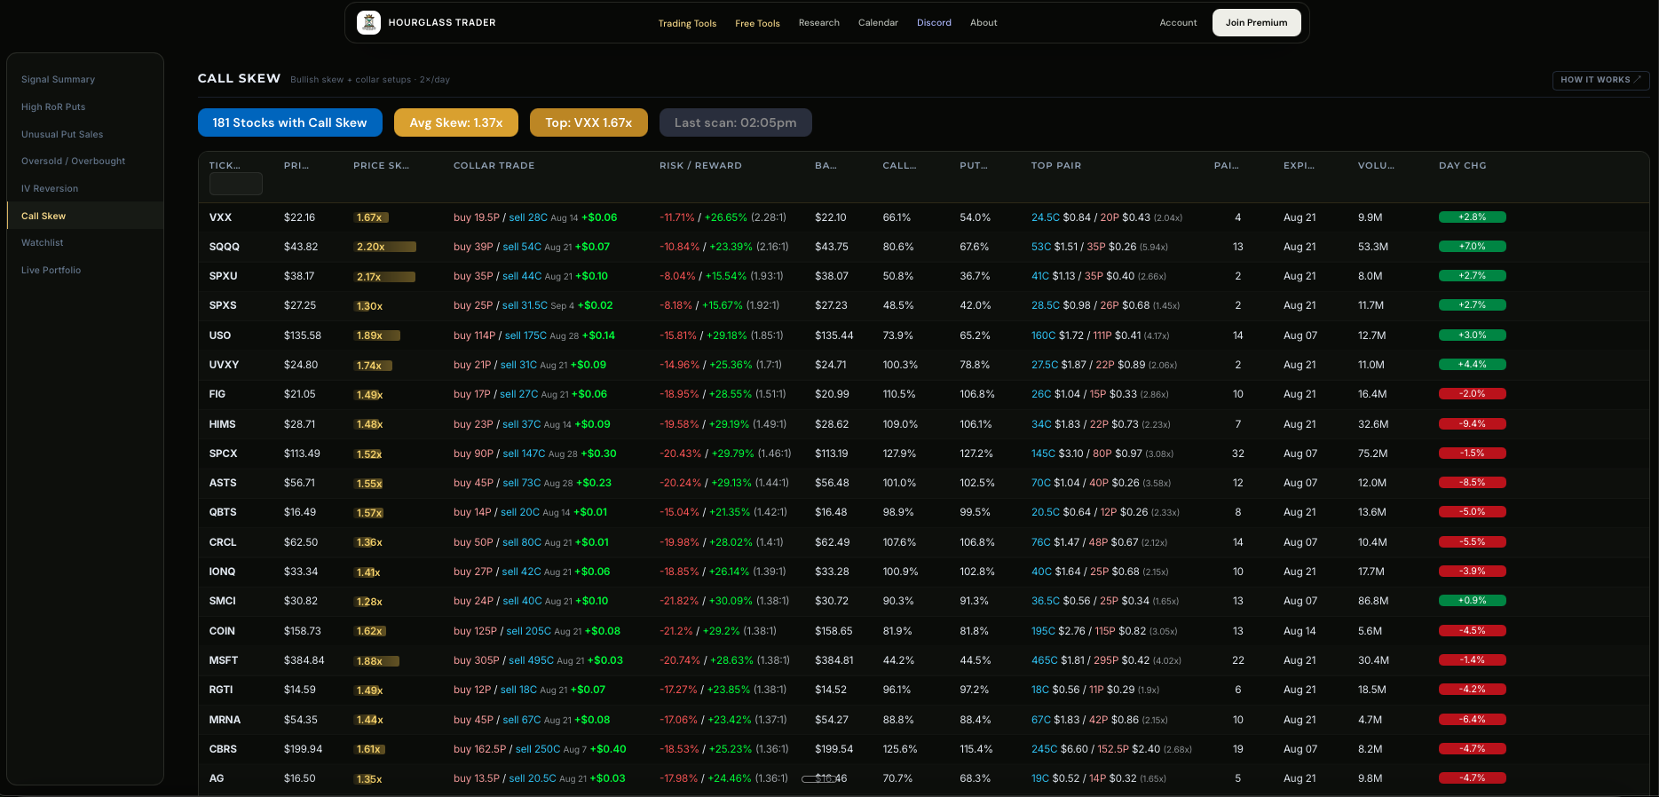The width and height of the screenshot is (1659, 797).
Task: Click the MRNA ticker
Action: (x=225, y=720)
